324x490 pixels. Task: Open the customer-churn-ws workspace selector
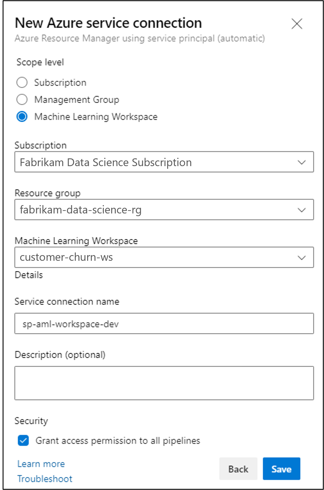[163, 257]
